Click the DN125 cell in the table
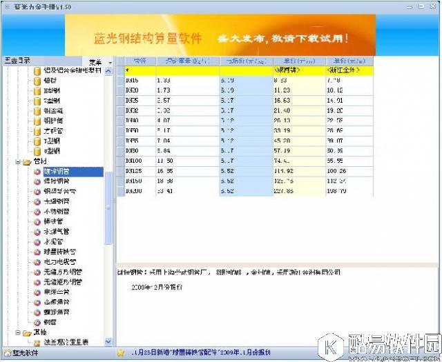Image resolution: width=442 pixels, height=362 pixels. pos(140,171)
